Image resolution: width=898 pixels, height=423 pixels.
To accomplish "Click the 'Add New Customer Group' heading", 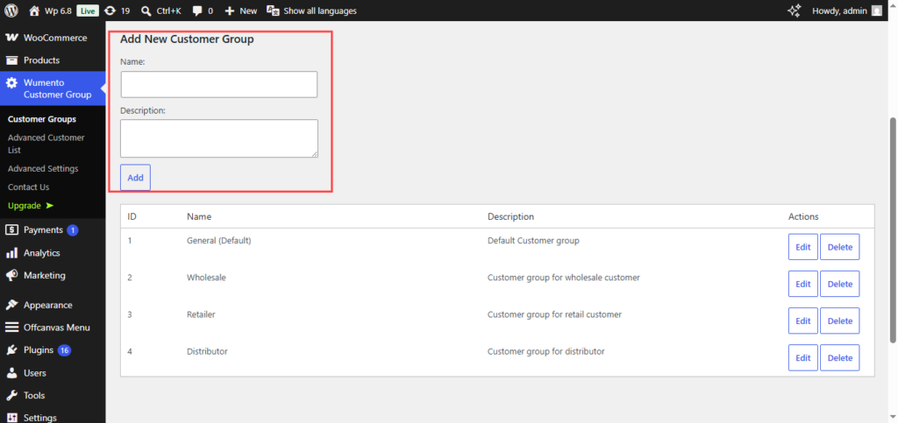I will pos(187,39).
